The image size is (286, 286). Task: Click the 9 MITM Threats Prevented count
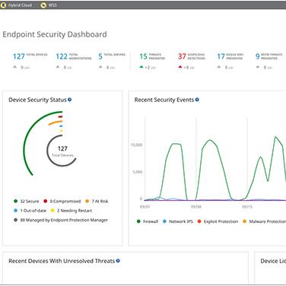click(257, 56)
